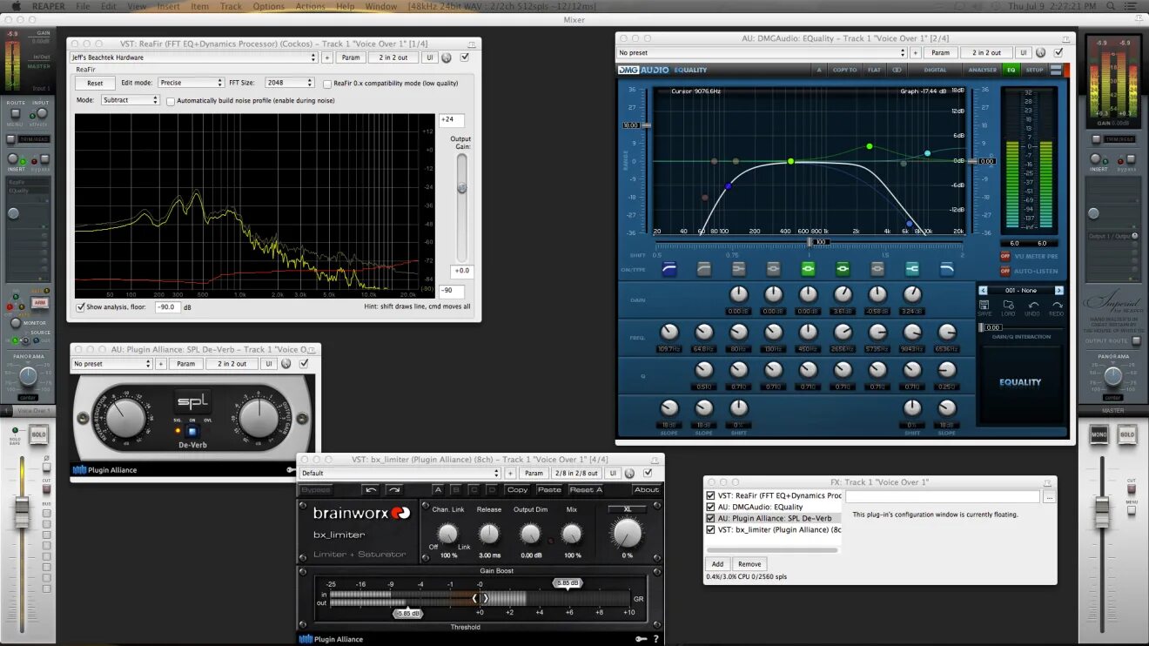Open the EQuality ANALYSER panel
The image size is (1149, 646).
click(x=982, y=70)
